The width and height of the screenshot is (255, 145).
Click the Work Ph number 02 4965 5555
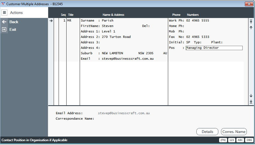(197, 20)
